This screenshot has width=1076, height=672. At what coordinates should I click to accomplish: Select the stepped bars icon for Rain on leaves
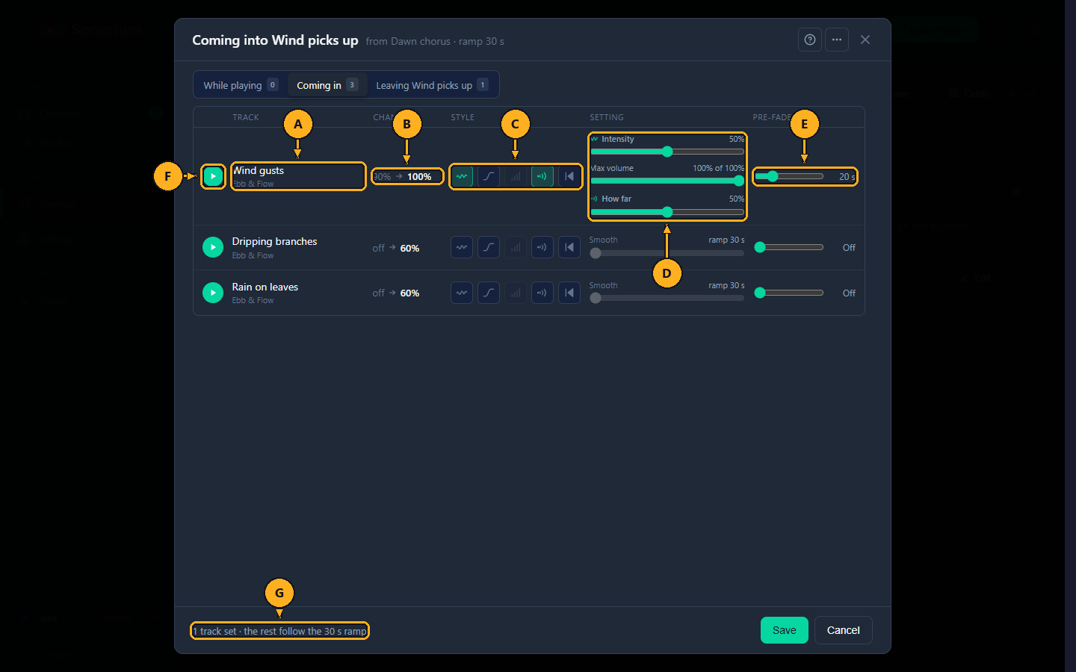[516, 293]
